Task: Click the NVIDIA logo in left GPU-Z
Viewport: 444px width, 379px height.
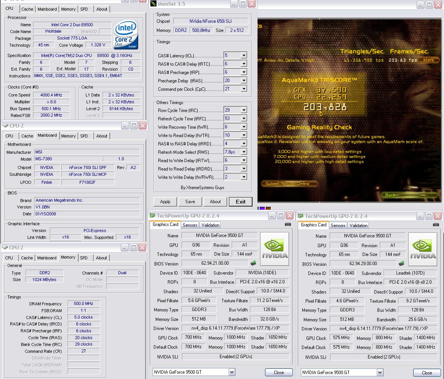Action: click(274, 249)
